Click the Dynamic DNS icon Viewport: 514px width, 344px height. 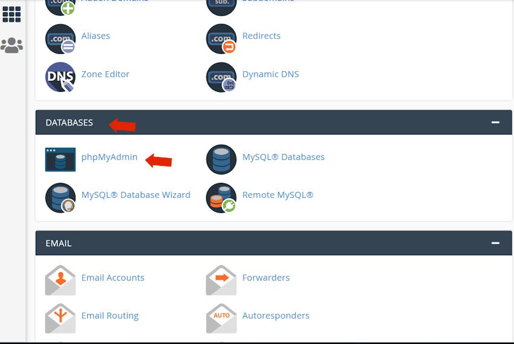point(221,77)
